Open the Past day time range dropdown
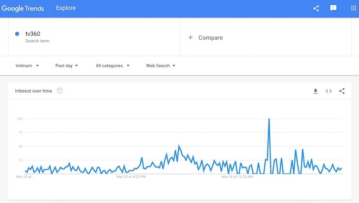The width and height of the screenshot is (359, 203). coord(66,65)
